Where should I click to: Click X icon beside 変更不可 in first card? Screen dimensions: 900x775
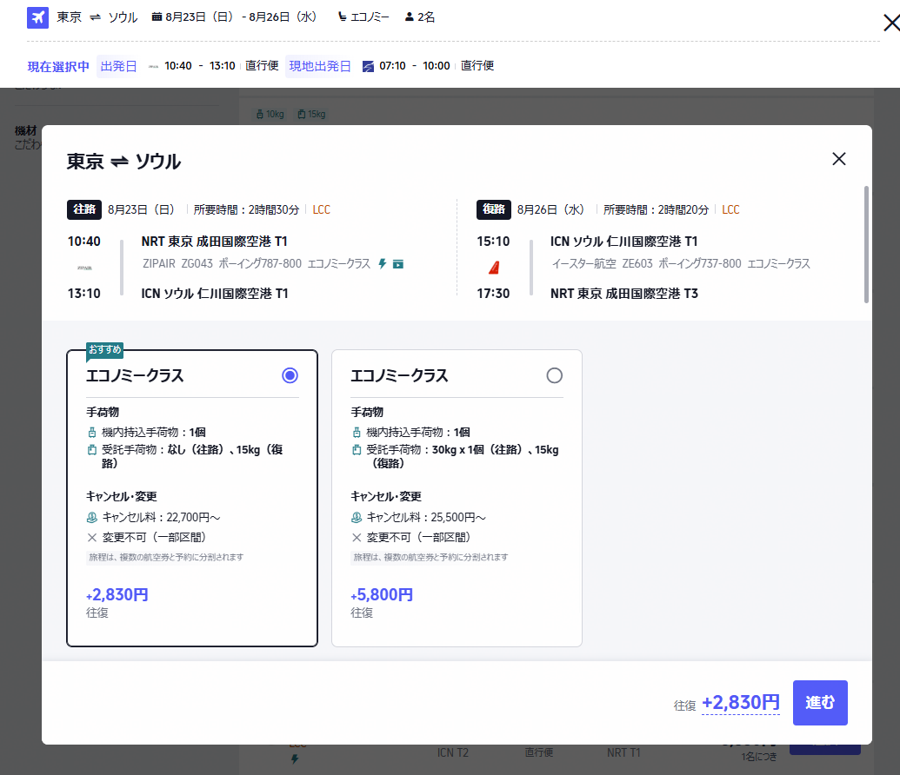[x=92, y=538]
